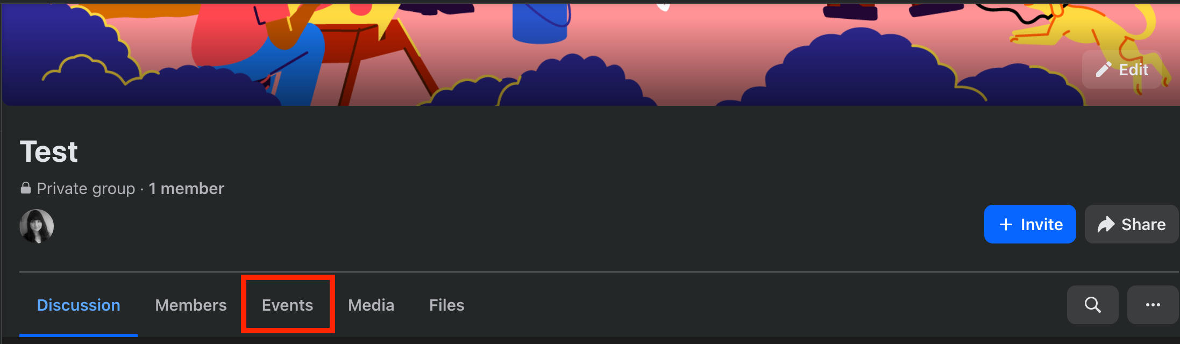Viewport: 1180px width, 344px height.
Task: Click the group name Test
Action: pyautogui.click(x=49, y=152)
